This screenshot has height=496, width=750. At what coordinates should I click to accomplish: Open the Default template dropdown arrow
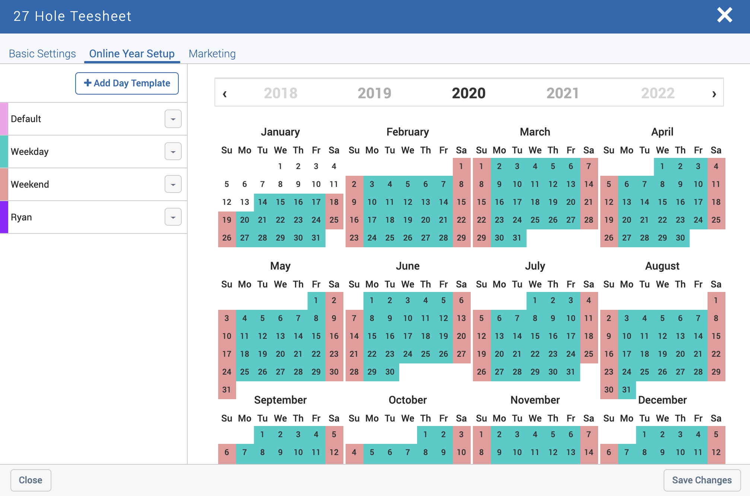click(x=173, y=119)
